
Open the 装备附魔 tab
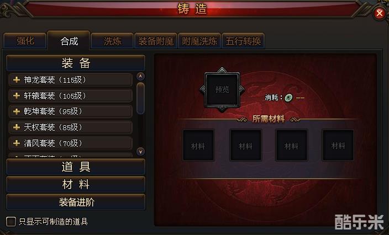(156, 41)
